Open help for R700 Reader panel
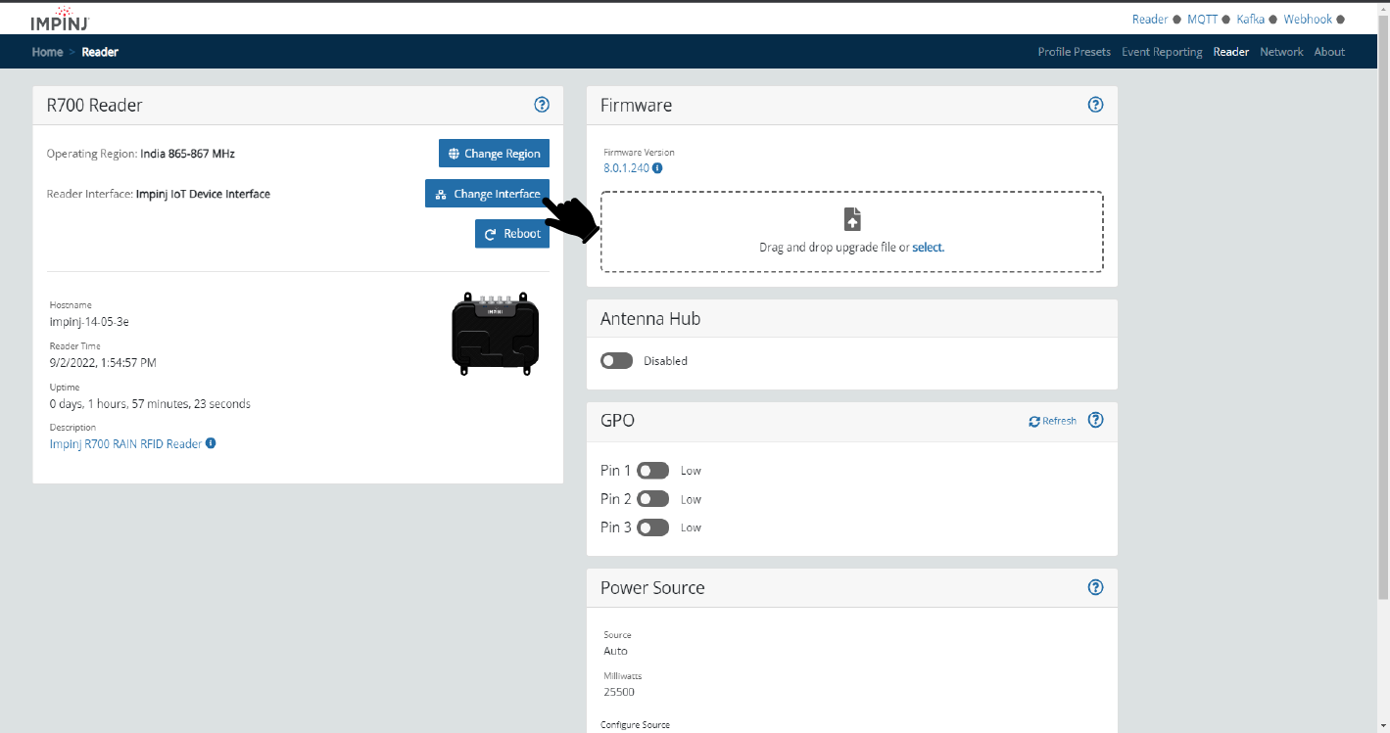This screenshot has width=1390, height=733. click(542, 105)
